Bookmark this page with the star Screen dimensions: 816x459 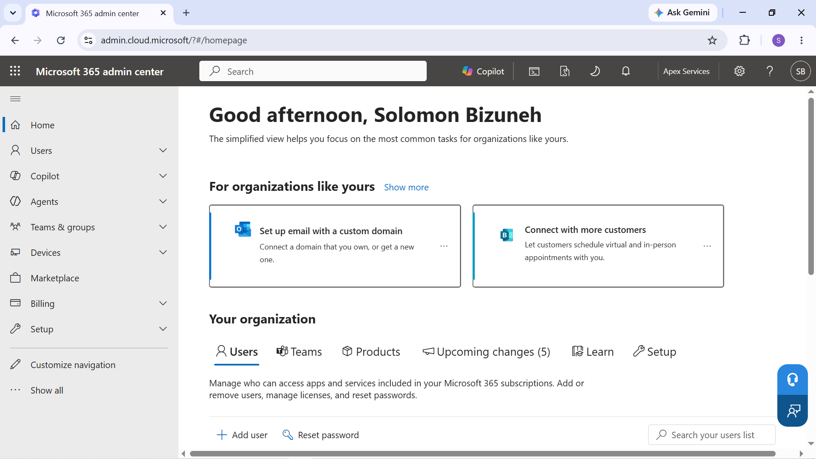tap(712, 40)
